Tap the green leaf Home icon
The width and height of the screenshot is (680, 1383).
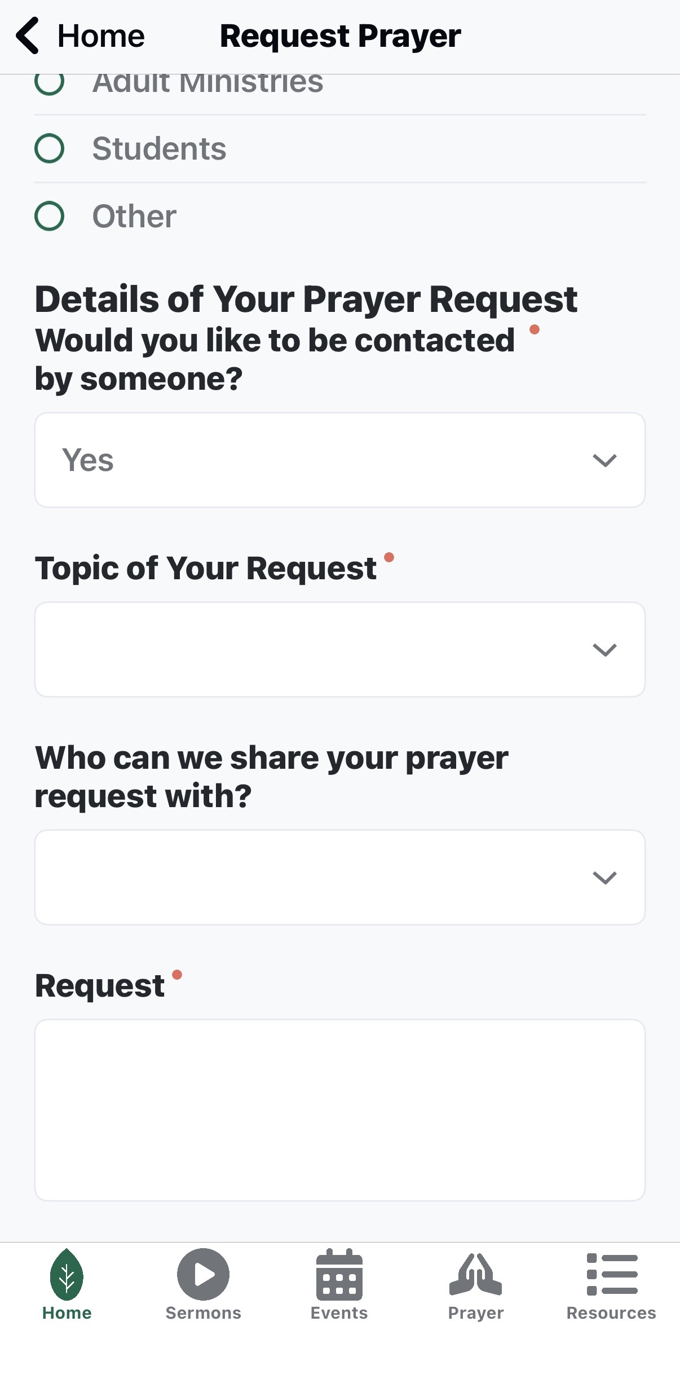pyautogui.click(x=67, y=1275)
